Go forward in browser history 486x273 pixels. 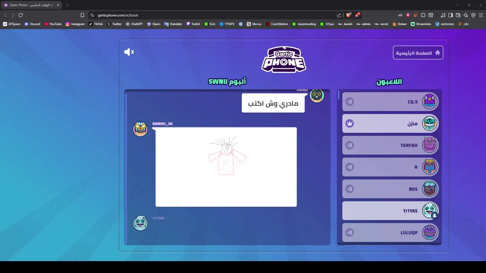click(13, 15)
